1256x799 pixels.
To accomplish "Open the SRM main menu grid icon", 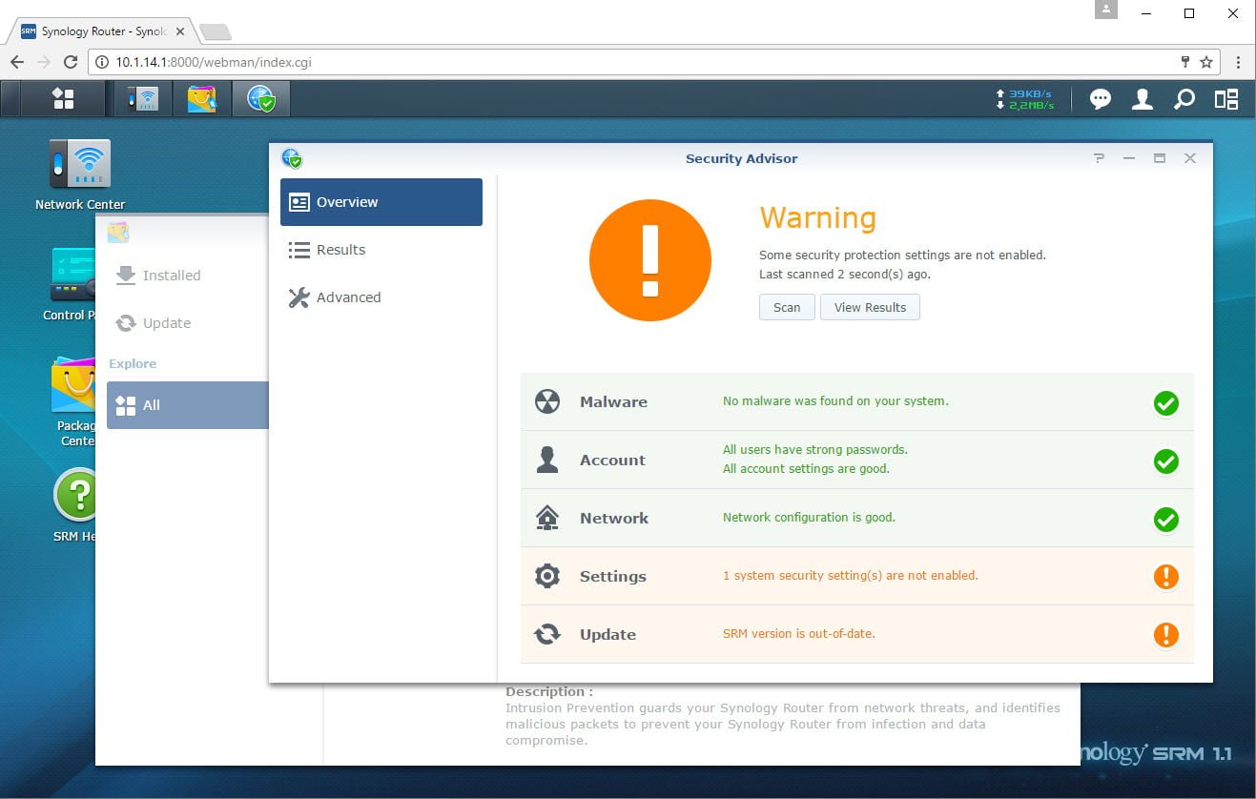I will (63, 98).
